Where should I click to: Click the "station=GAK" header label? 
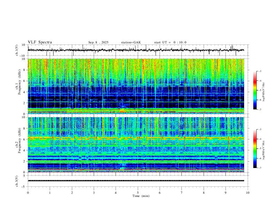[131, 42]
